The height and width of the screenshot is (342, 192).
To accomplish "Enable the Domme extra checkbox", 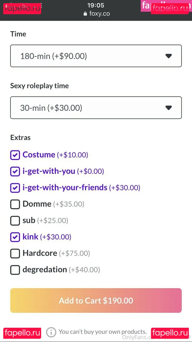I will [15, 204].
